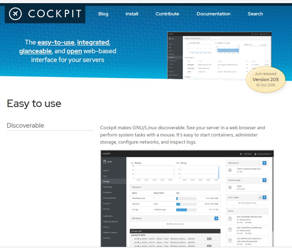
Task: Click the plus icon beside NFS Mounts
Action: (216, 218)
